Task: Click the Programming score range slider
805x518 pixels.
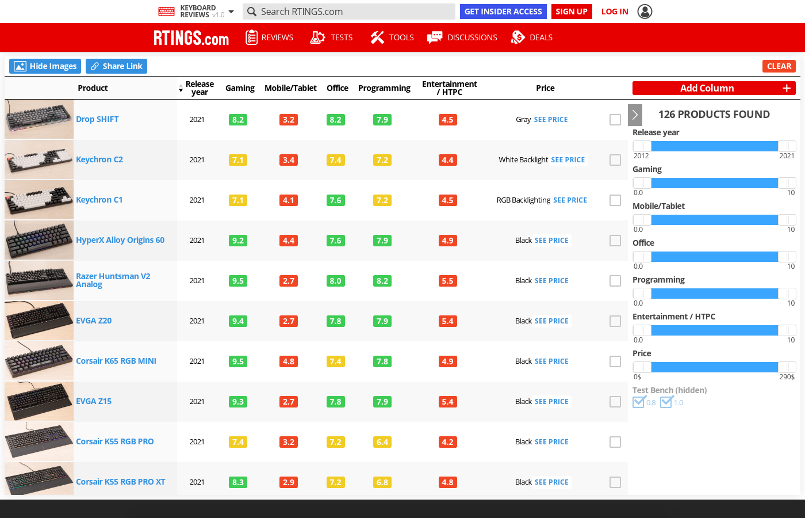Action: (x=714, y=294)
